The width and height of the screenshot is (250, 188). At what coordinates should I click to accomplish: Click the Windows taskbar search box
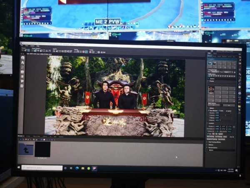point(42,168)
